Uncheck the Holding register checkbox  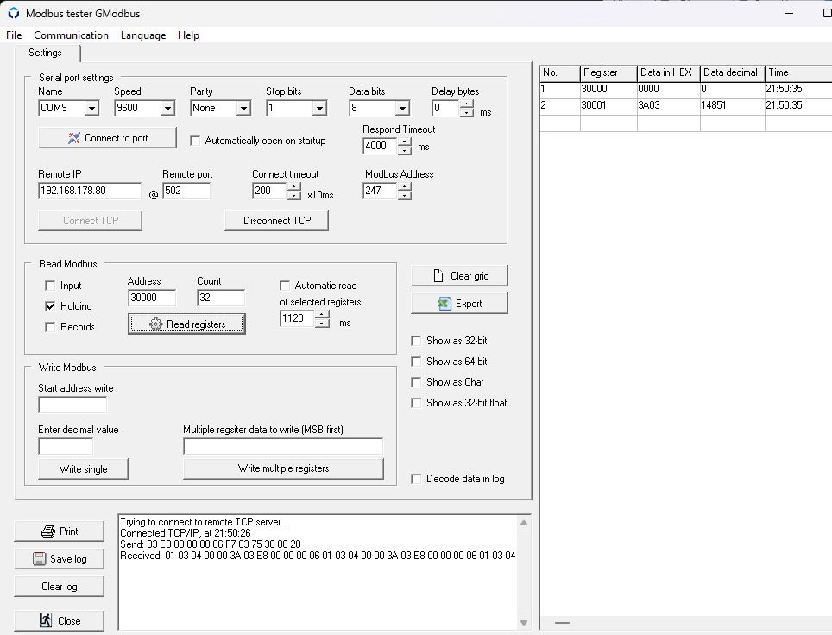50,306
